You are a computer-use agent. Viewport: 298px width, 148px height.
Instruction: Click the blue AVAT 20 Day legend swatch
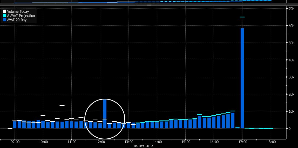coord(5,20)
